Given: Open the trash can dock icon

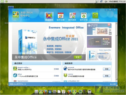Looking at the screenshot, I should (x=89, y=92).
